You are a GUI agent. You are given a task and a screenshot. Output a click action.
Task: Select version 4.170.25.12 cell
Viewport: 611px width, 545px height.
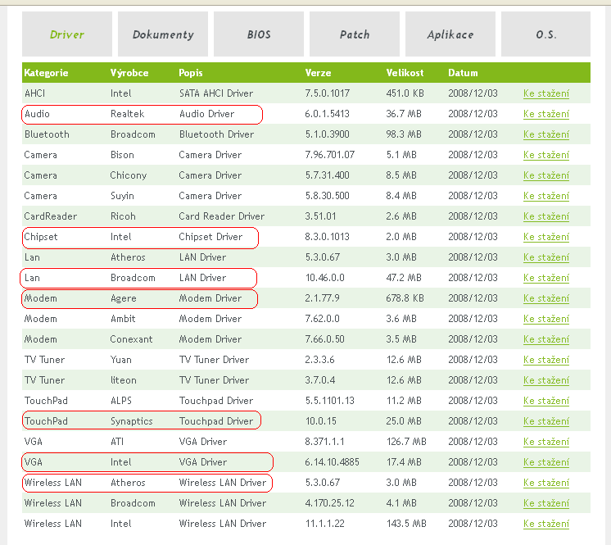tap(329, 503)
